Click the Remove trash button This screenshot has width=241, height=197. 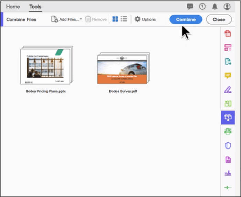click(96, 19)
